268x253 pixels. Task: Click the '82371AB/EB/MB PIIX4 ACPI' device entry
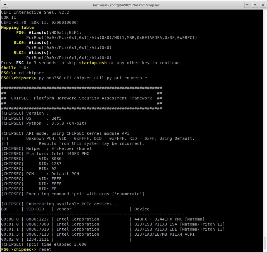pyautogui.click(x=164, y=234)
